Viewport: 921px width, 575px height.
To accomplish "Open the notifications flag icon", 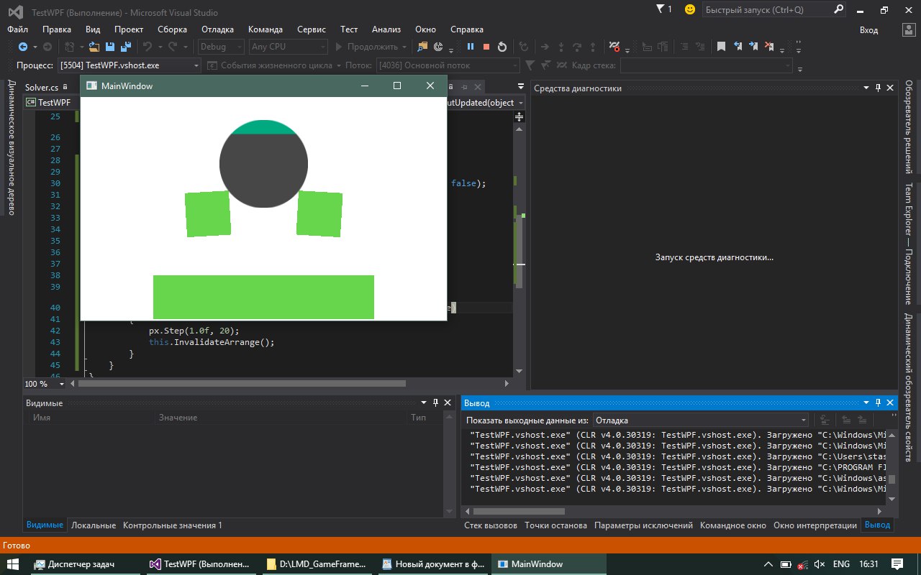I will pos(661,9).
